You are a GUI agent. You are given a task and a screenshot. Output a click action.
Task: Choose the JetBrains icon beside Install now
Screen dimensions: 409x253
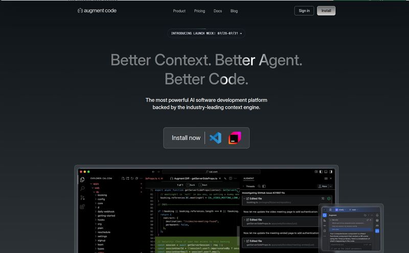coord(235,138)
